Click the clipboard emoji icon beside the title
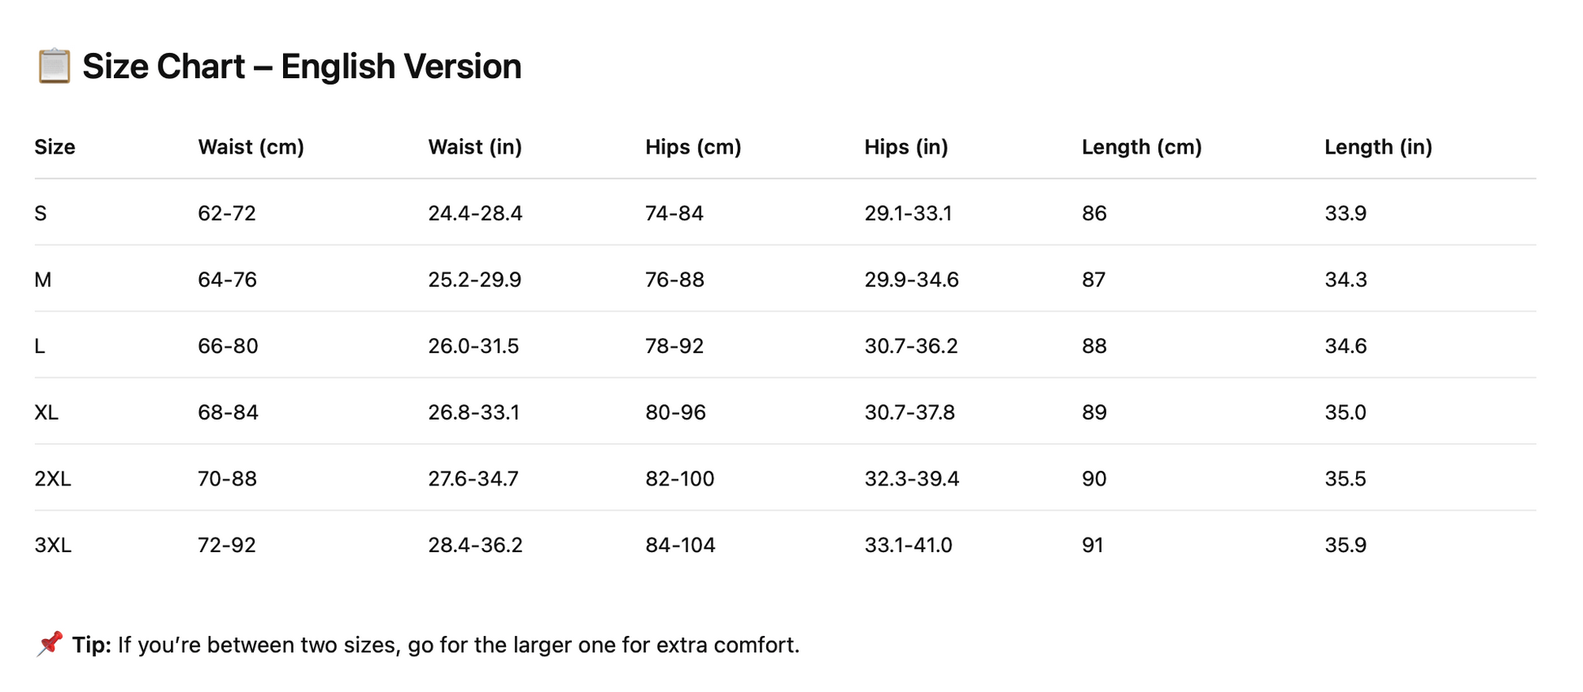1583x692 pixels. coord(54,66)
